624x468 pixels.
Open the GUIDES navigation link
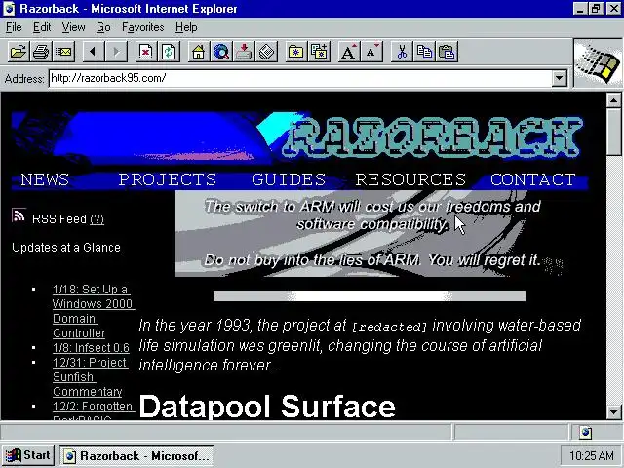pyautogui.click(x=289, y=179)
